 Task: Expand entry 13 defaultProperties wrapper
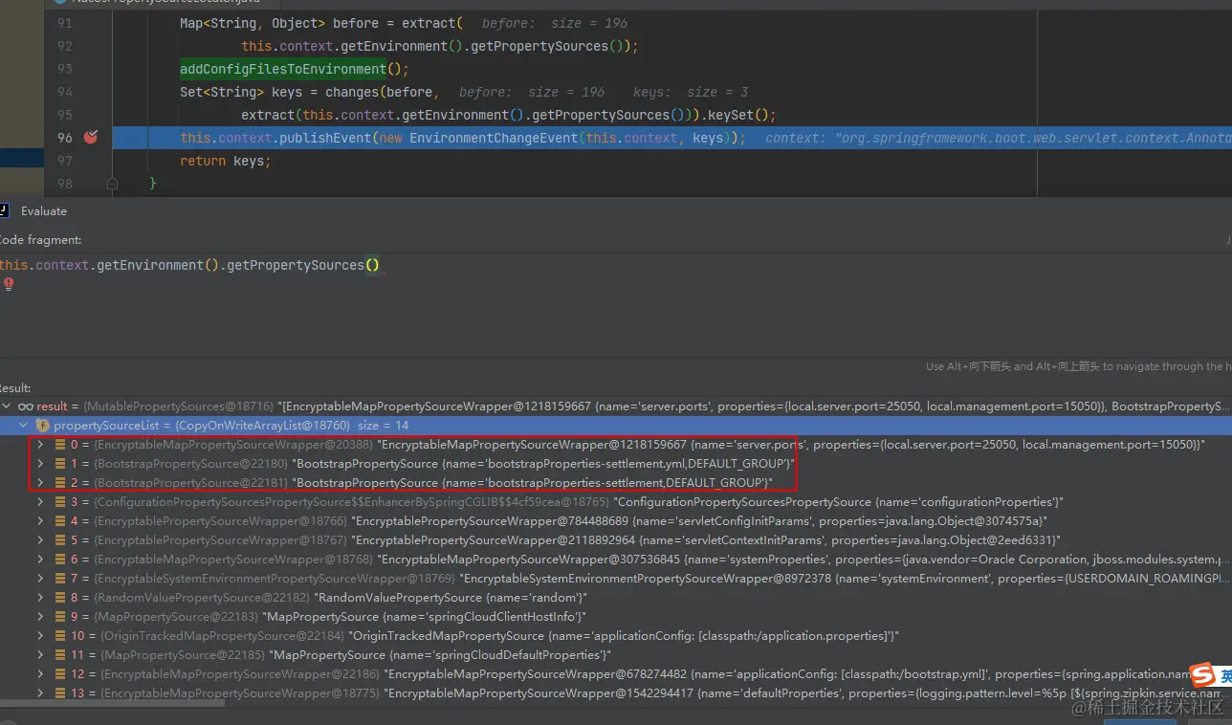pyautogui.click(x=40, y=693)
